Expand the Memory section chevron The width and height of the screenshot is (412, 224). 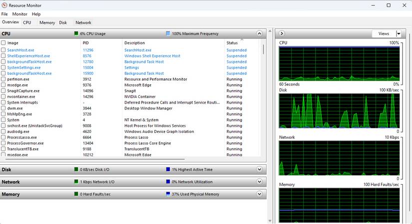[x=259, y=194]
